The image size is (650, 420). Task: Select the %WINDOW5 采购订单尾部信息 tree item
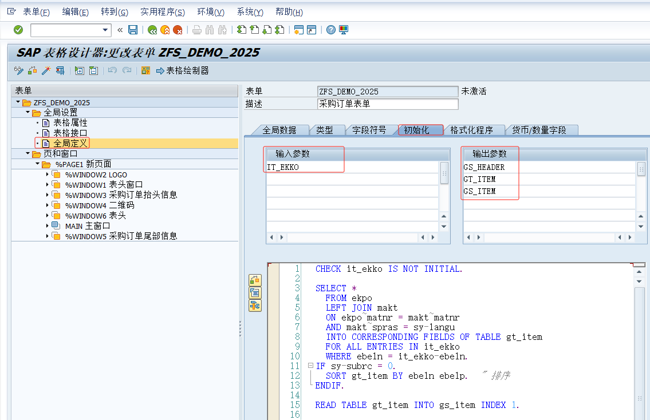coord(121,236)
